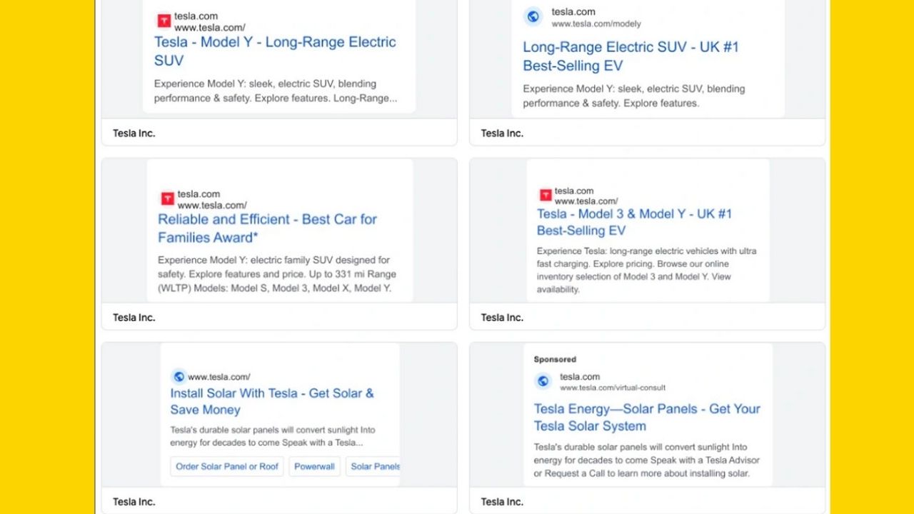The height and width of the screenshot is (514, 914).
Task: Click 'Tesla Inc.' advertiser label under Model 3 & Model Y ad
Action: (502, 318)
